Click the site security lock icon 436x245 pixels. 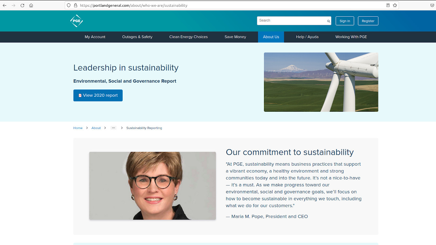pyautogui.click(x=76, y=5)
